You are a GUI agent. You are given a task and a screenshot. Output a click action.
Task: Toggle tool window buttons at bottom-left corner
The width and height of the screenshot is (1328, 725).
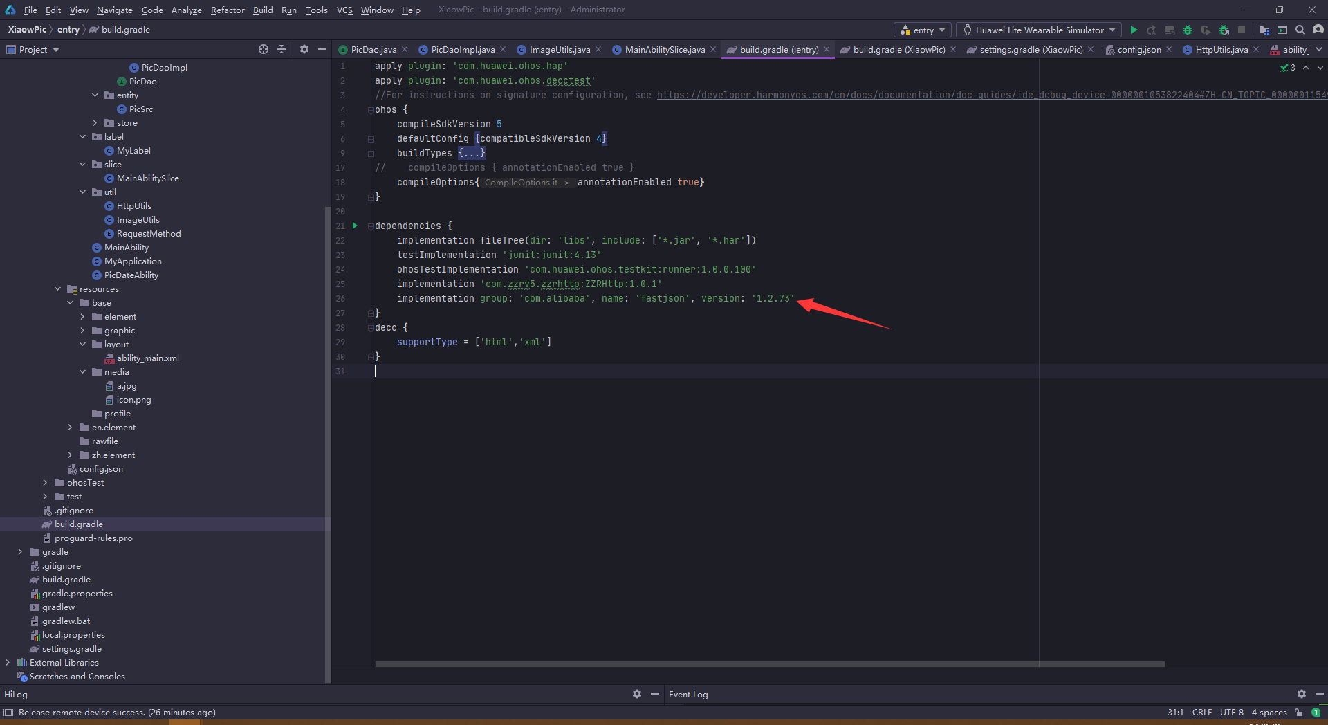pyautogui.click(x=8, y=713)
